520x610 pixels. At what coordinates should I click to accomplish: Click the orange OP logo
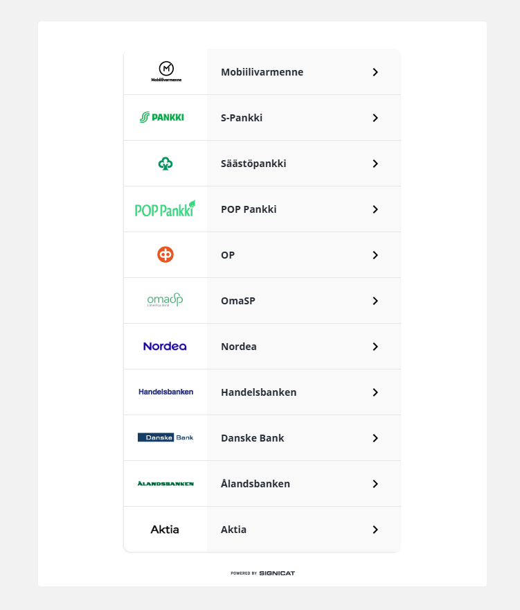click(165, 254)
